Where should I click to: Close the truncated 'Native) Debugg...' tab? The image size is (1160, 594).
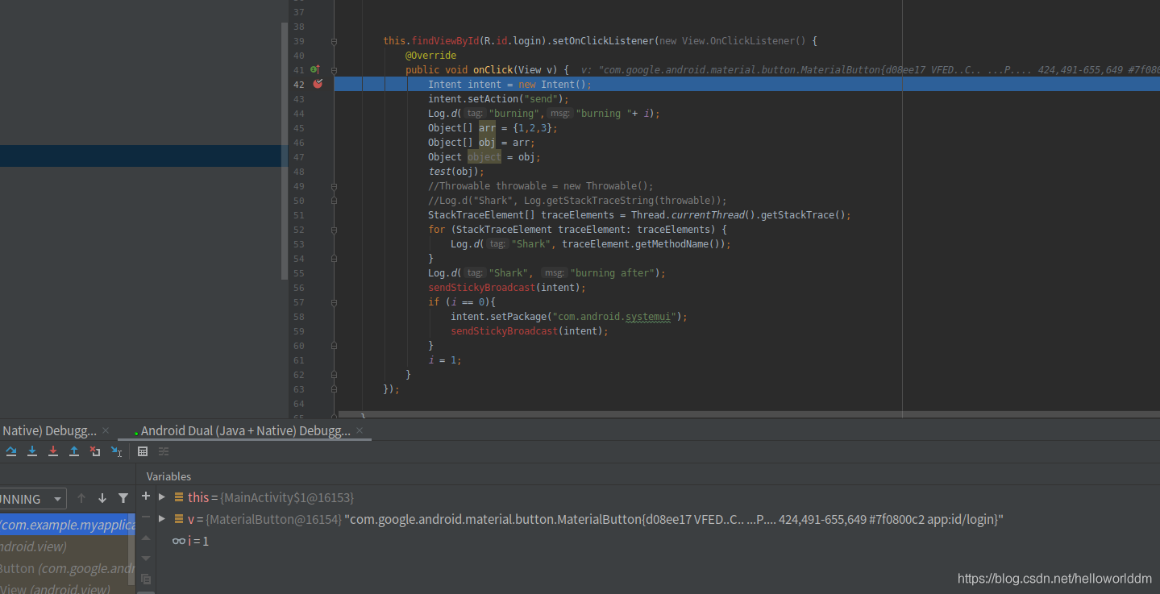106,431
